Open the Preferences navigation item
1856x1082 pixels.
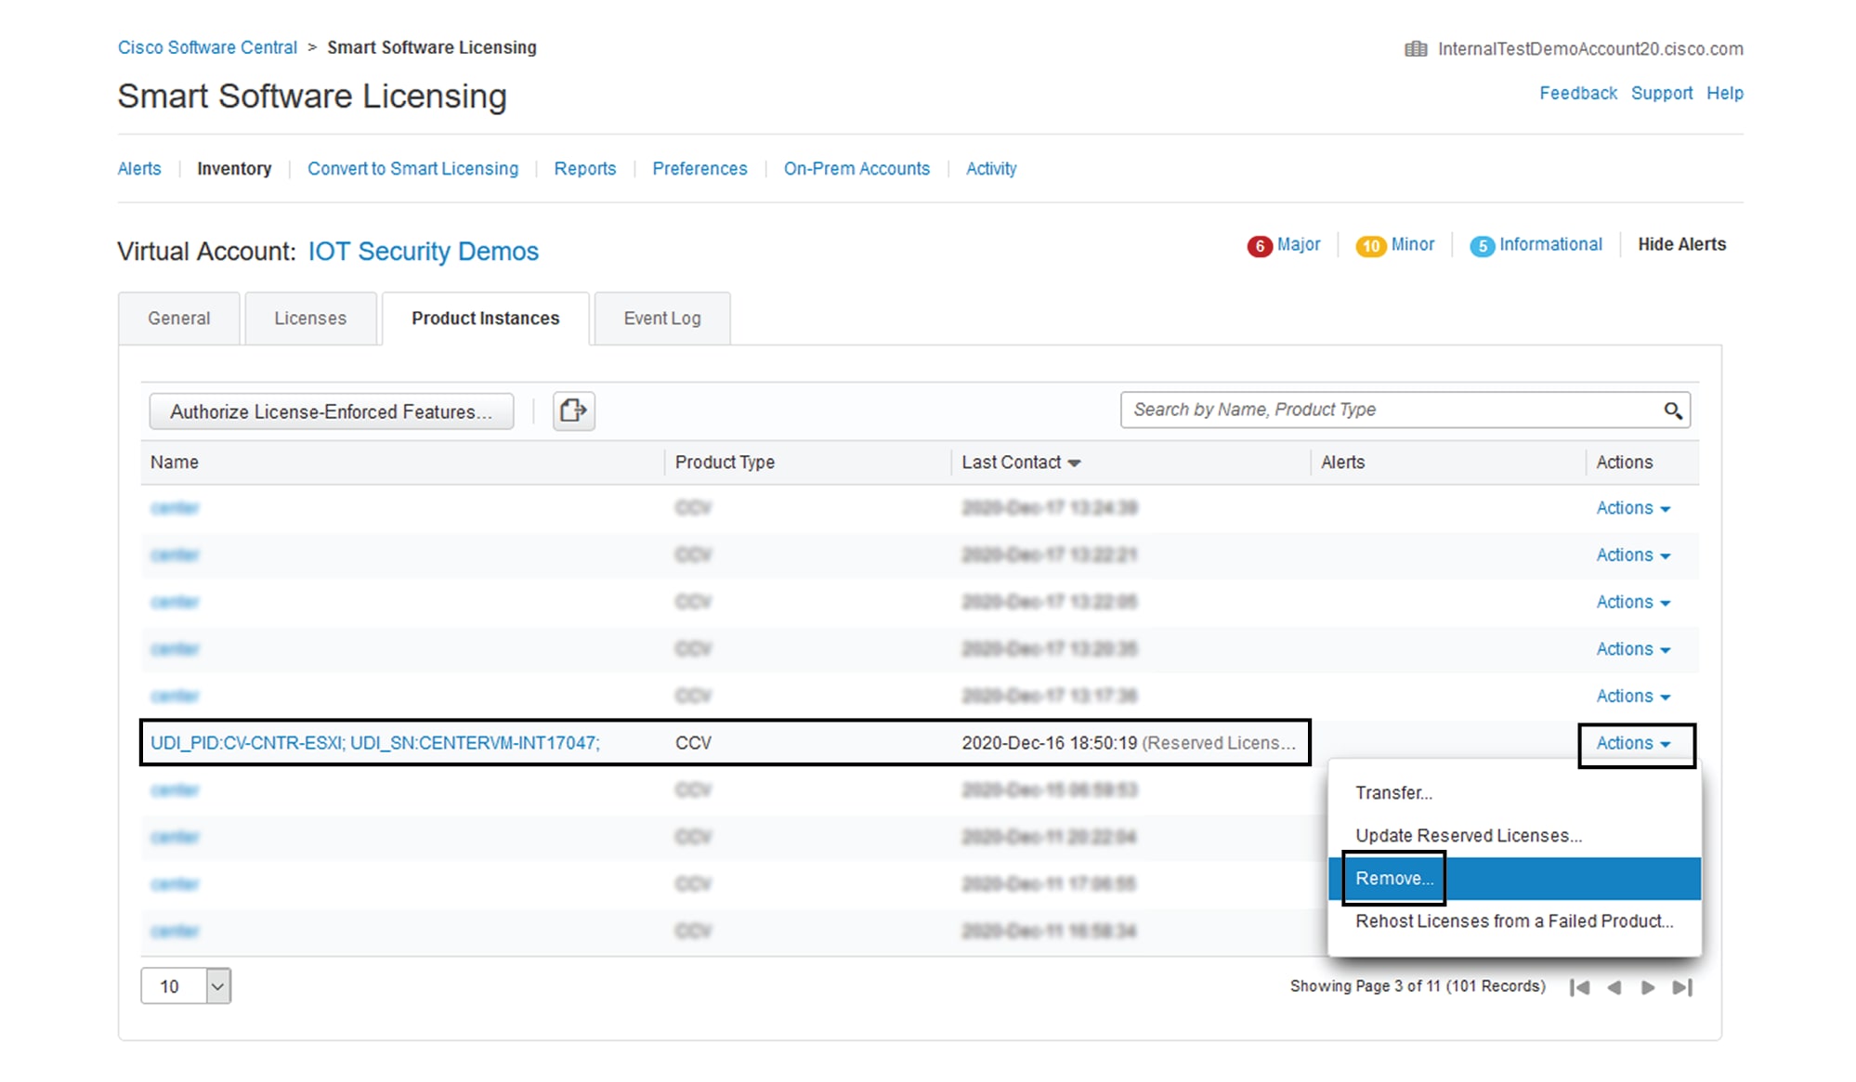[699, 169]
